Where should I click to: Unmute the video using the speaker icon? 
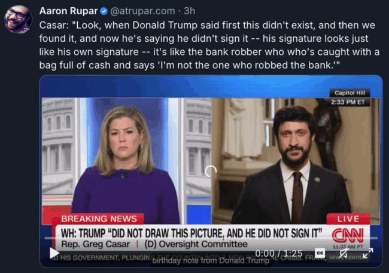344,253
